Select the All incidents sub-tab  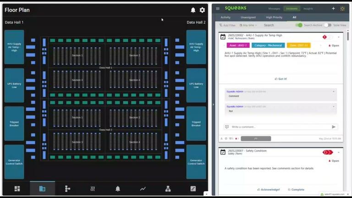click(x=294, y=17)
